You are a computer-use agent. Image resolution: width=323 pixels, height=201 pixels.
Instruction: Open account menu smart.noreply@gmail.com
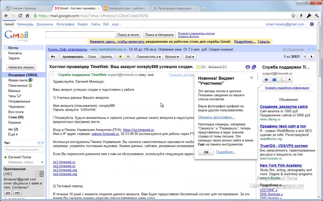tap(286, 24)
